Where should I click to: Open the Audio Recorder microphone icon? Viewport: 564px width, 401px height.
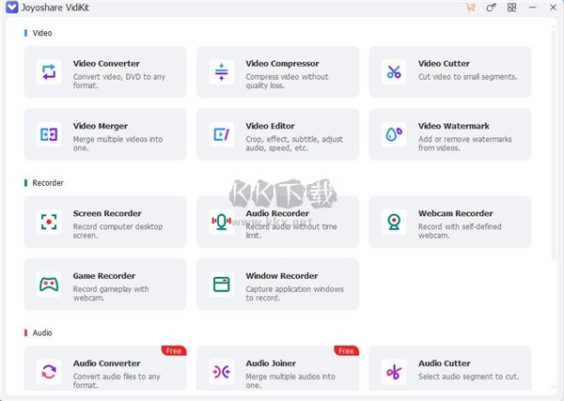(221, 222)
